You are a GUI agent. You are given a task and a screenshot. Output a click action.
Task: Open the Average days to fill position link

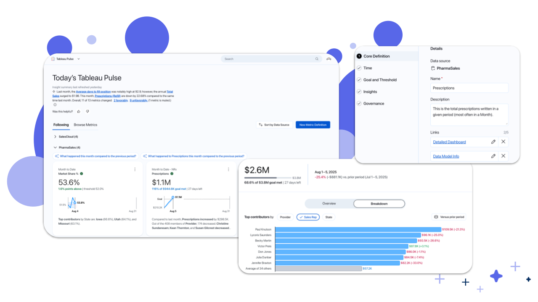pos(93,92)
